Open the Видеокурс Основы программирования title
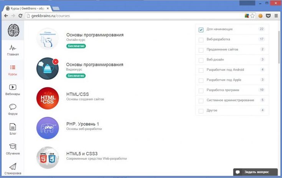This screenshot has height=178, width=282. (x=95, y=64)
